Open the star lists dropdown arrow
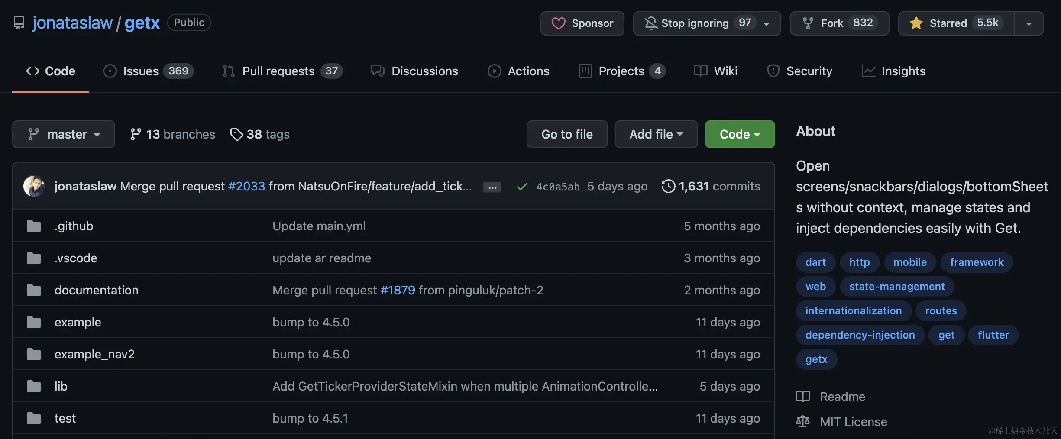The width and height of the screenshot is (1061, 439). coord(1029,23)
